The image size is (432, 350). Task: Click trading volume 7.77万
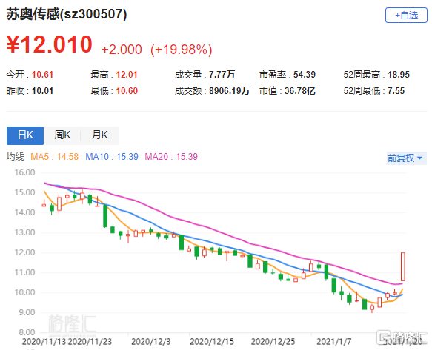pyautogui.click(x=222, y=75)
